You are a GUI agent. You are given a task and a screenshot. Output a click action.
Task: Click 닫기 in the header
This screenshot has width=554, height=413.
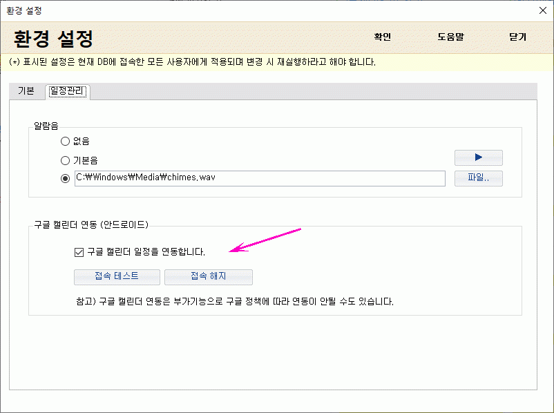tap(517, 37)
